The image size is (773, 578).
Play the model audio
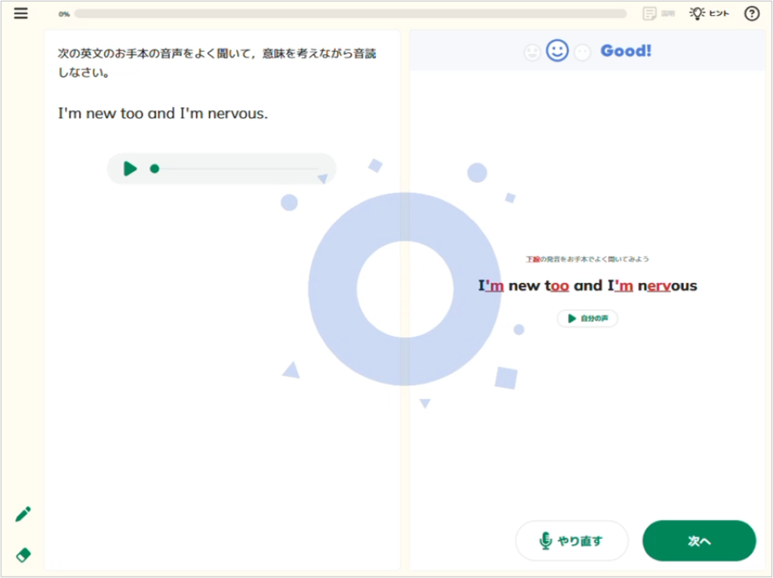pyautogui.click(x=130, y=168)
